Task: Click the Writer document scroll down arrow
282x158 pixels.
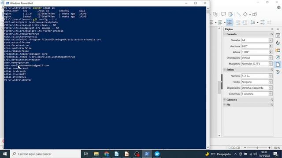Action: pos(219,136)
